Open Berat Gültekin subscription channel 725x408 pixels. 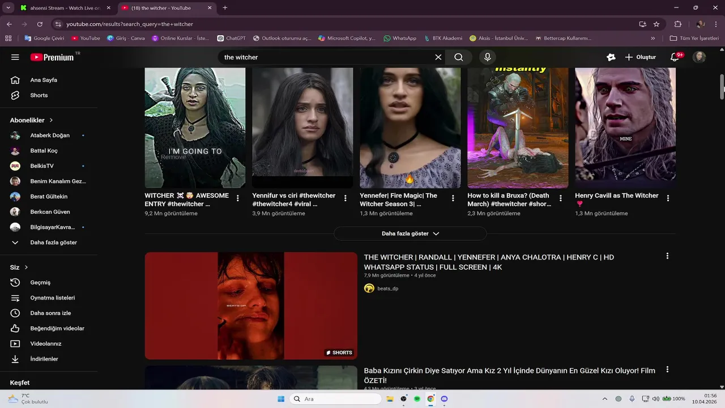49,197
